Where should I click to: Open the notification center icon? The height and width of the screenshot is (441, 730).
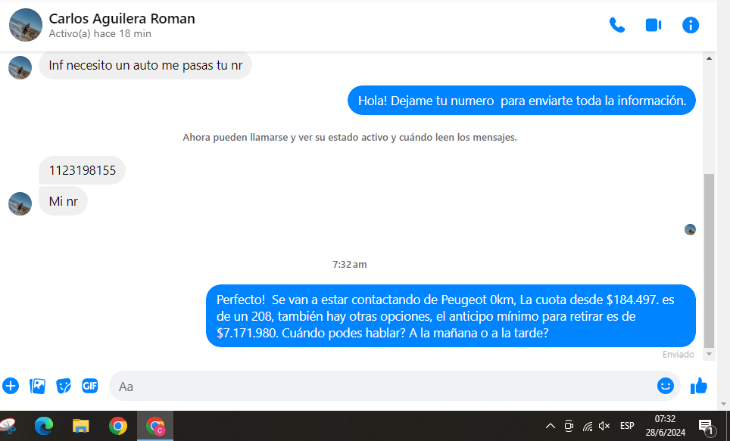707,426
